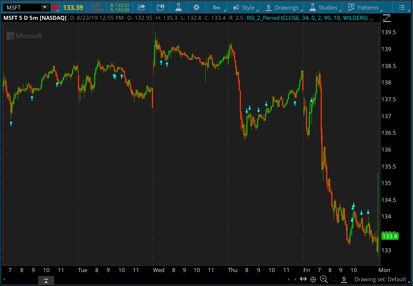
Task: Open the Style menu
Action: pyautogui.click(x=244, y=7)
